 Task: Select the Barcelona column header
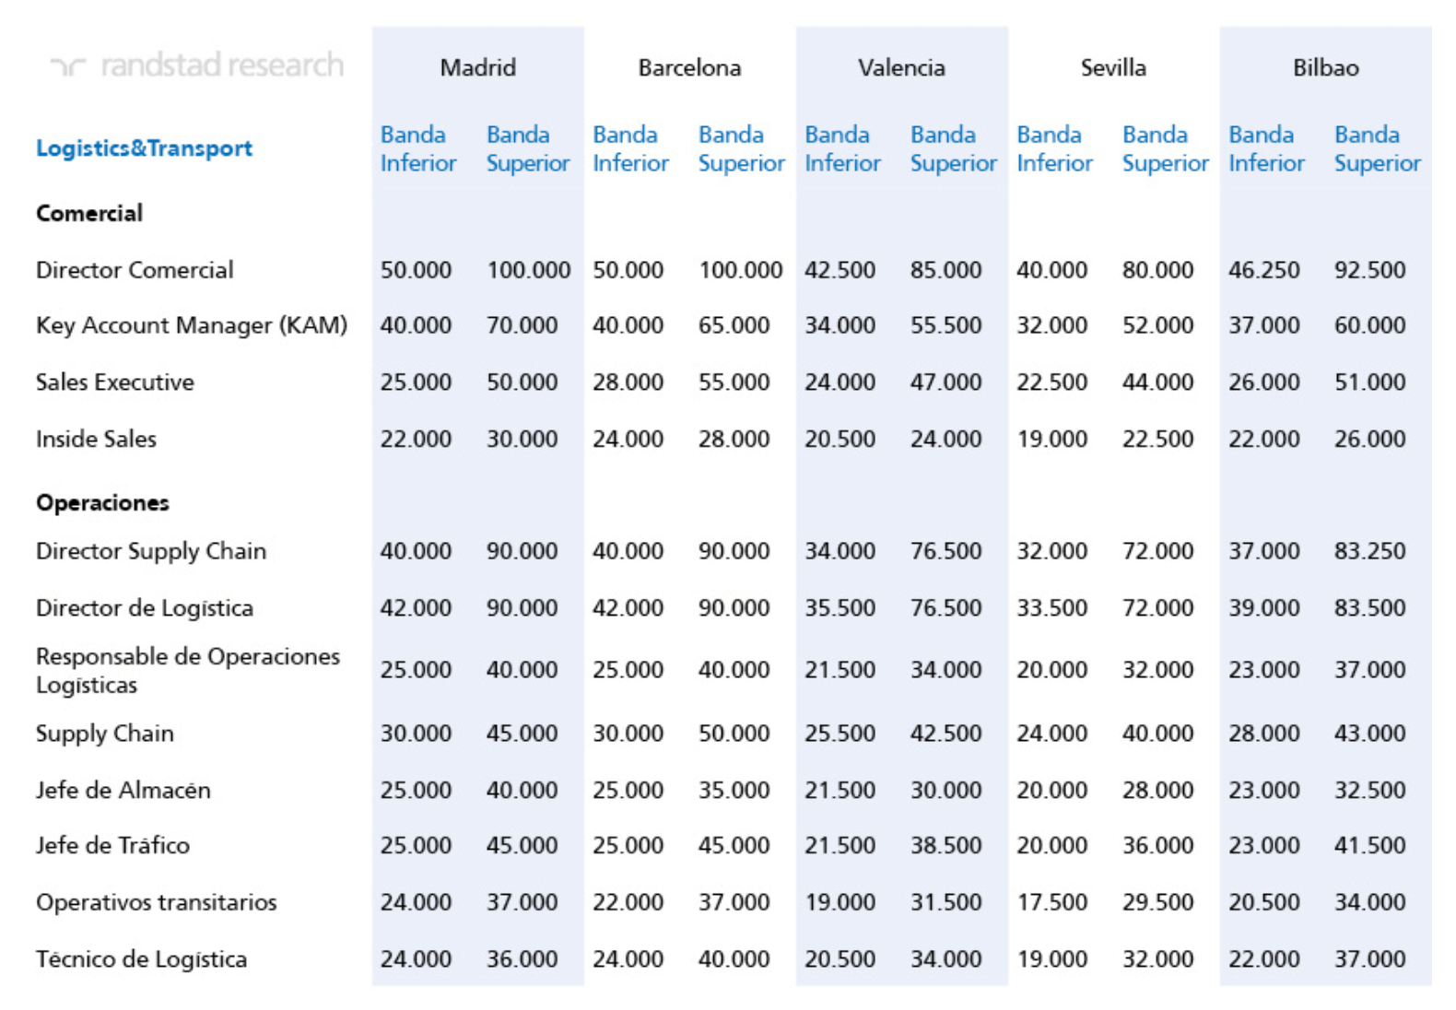tap(689, 68)
